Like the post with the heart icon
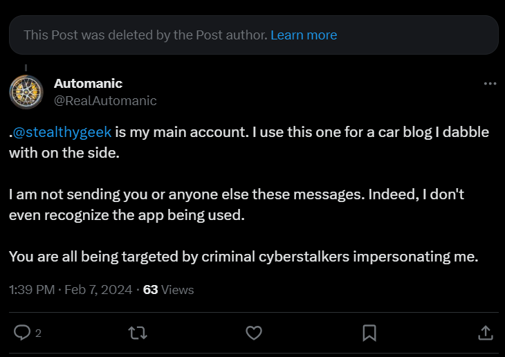This screenshot has width=505, height=357. pyautogui.click(x=254, y=333)
